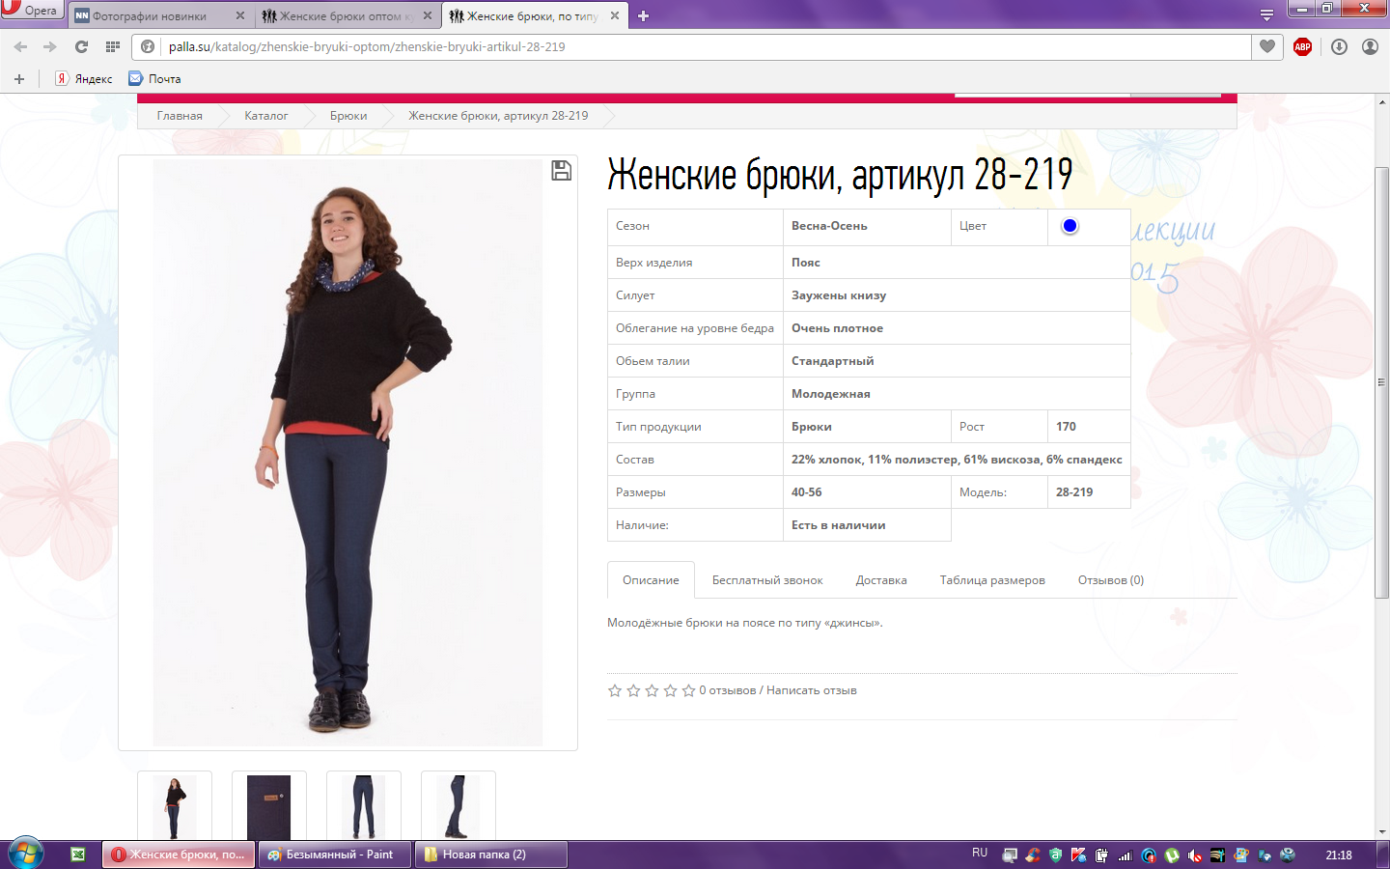Close the active Женские брюки tab
The height and width of the screenshot is (869, 1390).
tap(615, 15)
